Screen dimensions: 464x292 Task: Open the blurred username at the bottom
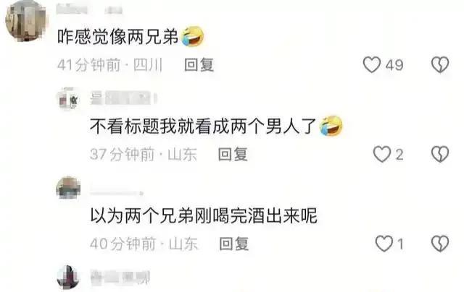pos(120,278)
